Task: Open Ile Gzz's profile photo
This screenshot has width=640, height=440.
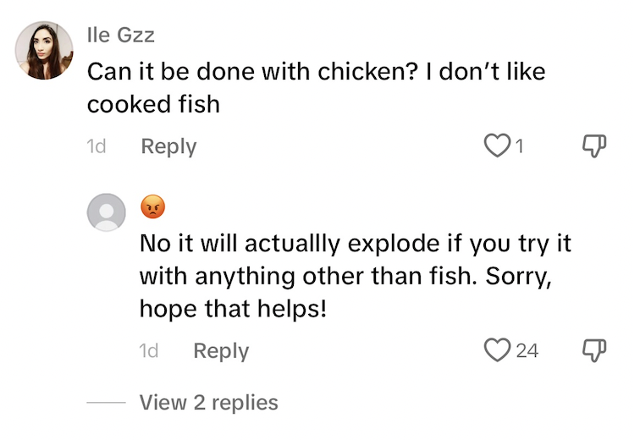Action: (44, 51)
